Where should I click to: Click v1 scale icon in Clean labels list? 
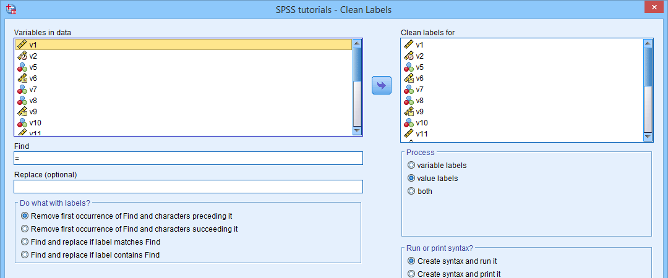(409, 44)
